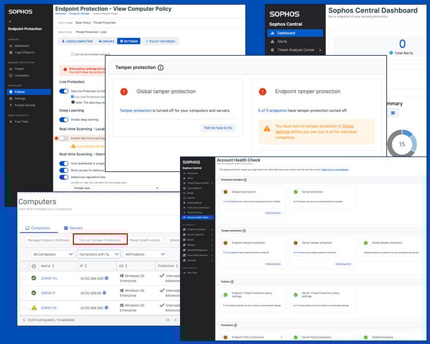Toggle the Enable deep learning switch
This screenshot has height=344, width=430.
(64, 120)
